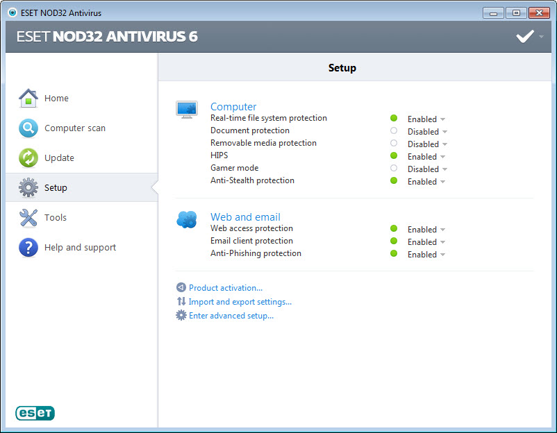The height and width of the screenshot is (433, 557).
Task: Toggle Document protection status dot
Action: click(394, 130)
